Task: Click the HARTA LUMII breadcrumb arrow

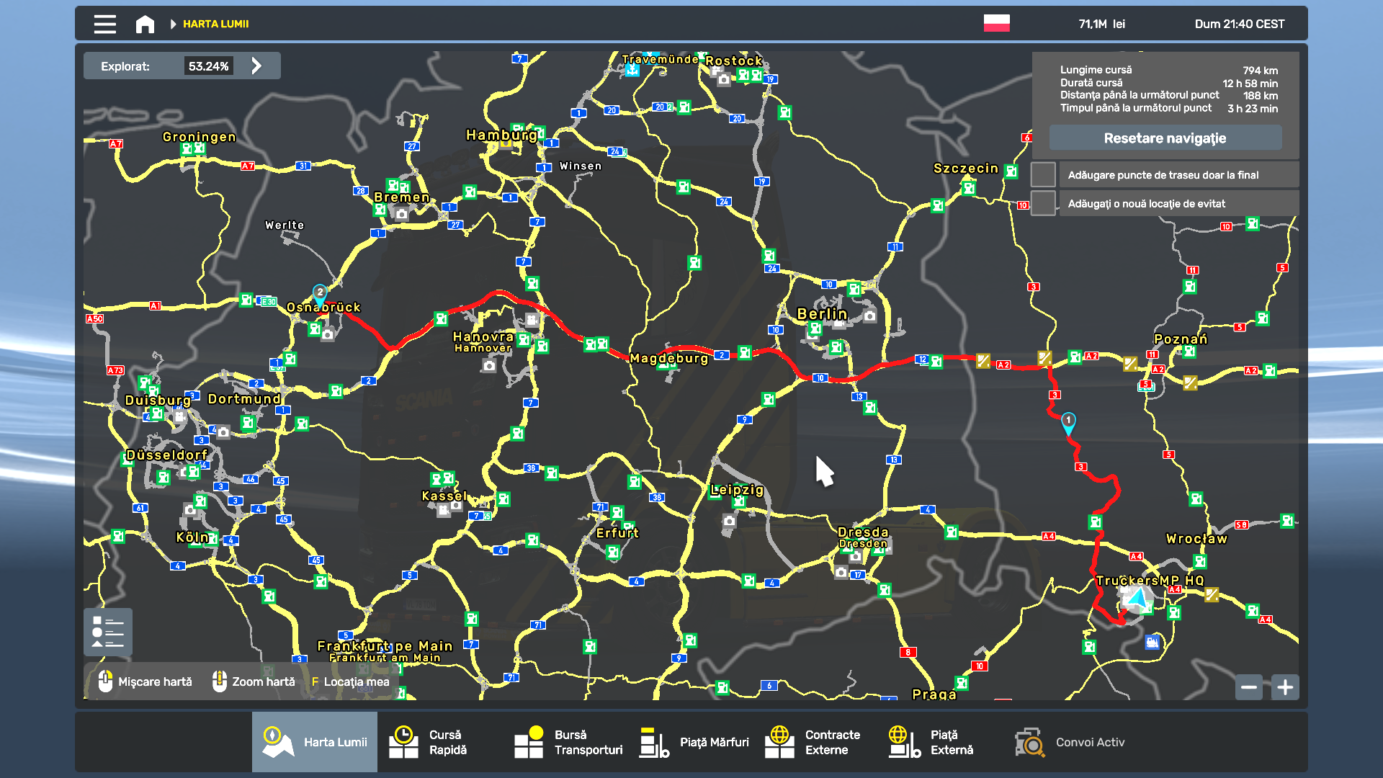Action: 173,24
